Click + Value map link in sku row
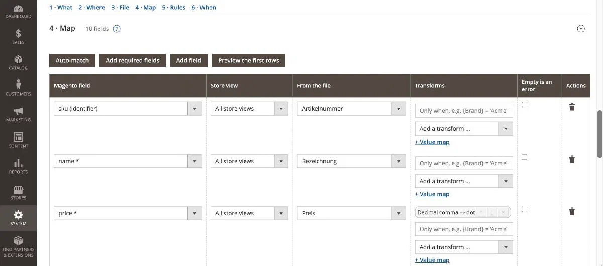 [x=432, y=142]
